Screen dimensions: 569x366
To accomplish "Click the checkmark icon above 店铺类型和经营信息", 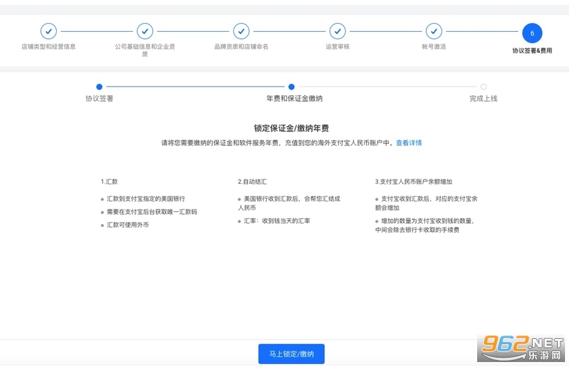I will pos(48,31).
